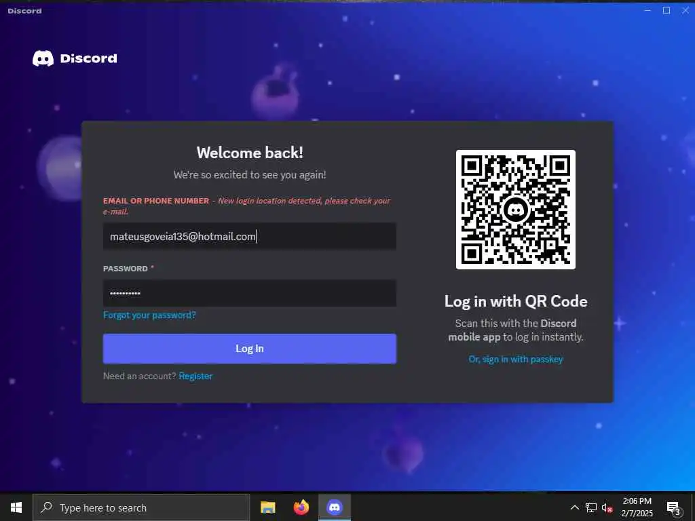Screen dimensions: 695x521
Task: Minimize the Discord window
Action: tap(647, 10)
